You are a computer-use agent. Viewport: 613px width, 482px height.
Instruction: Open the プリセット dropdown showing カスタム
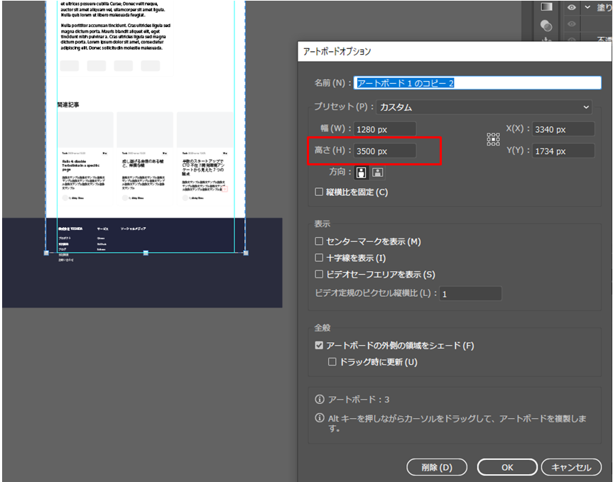[484, 107]
